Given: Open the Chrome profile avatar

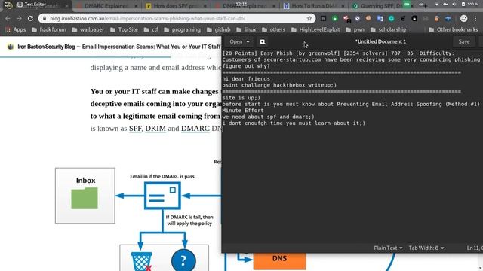Looking at the screenshot, I should [x=463, y=18].
